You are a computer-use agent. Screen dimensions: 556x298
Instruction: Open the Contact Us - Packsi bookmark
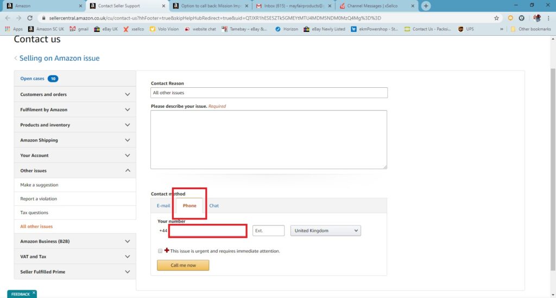[x=428, y=29]
